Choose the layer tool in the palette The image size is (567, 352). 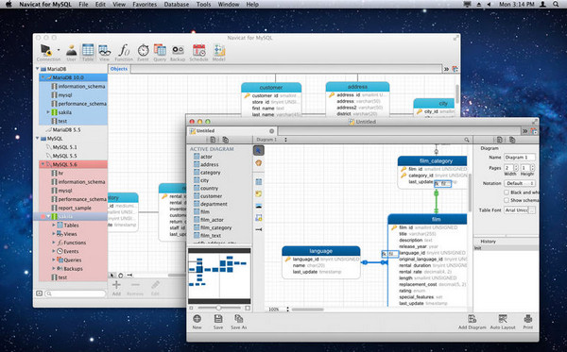pyautogui.click(x=259, y=217)
